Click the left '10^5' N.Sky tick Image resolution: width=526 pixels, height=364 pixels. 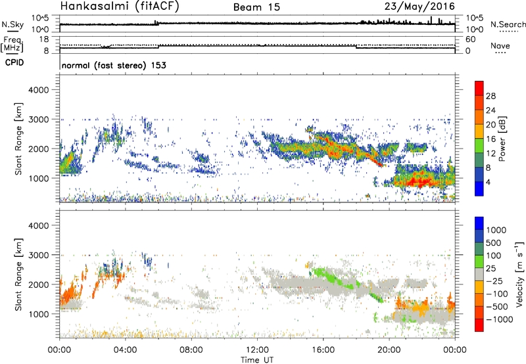[x=40, y=18]
